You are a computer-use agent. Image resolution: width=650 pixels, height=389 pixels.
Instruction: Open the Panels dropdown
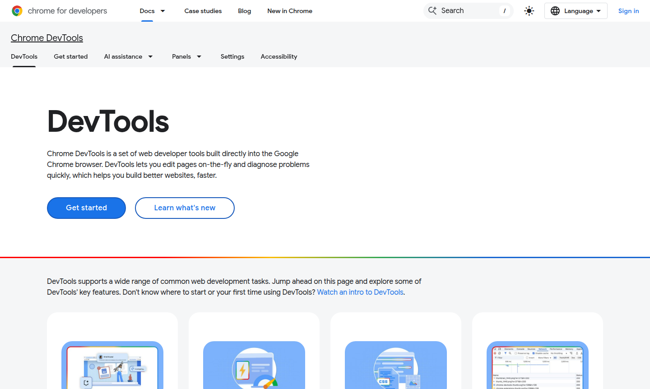[x=186, y=56]
